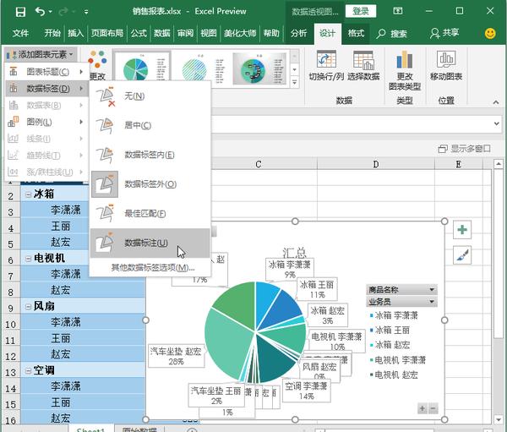Click the 登录 login button
507x432 pixels.
point(361,11)
